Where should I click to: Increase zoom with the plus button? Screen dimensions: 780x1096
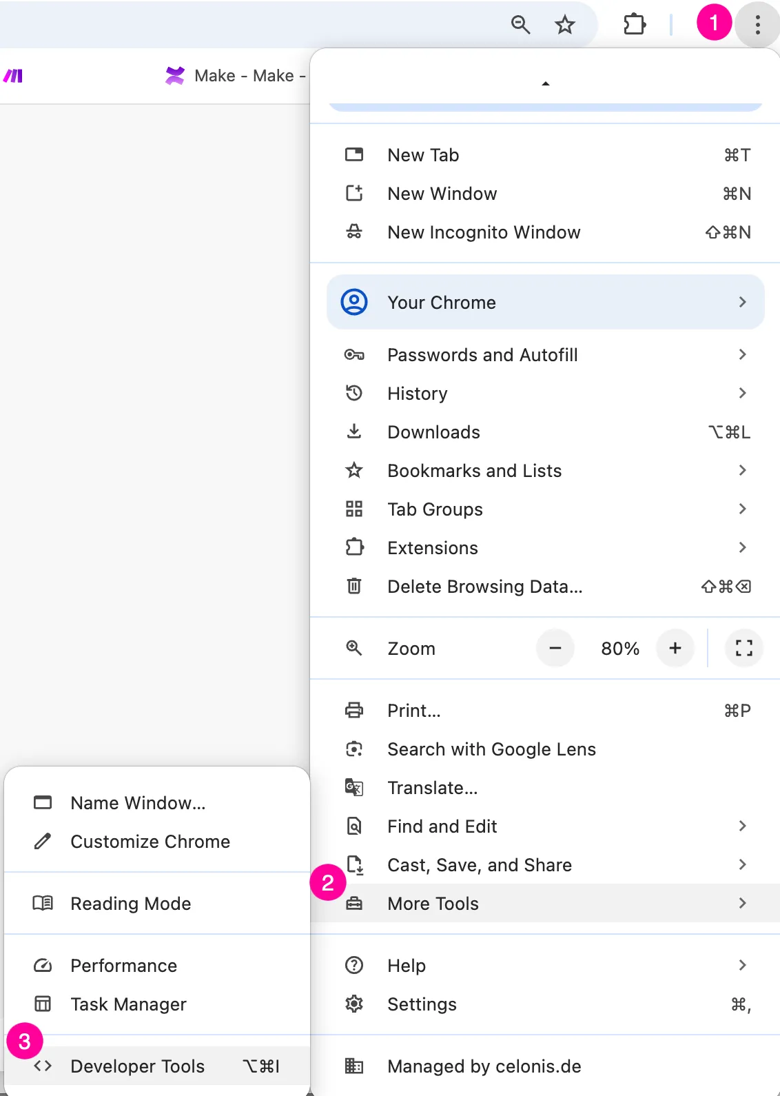pos(675,648)
